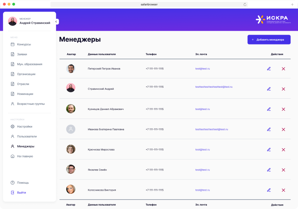Remove Иванова Екатерина Павловна using X icon
This screenshot has height=209, width=298.
[x=284, y=129]
